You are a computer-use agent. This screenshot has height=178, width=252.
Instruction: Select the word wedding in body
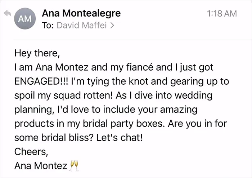pos(193,95)
